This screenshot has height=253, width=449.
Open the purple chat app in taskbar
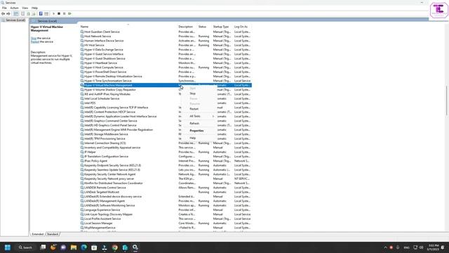coord(63,247)
